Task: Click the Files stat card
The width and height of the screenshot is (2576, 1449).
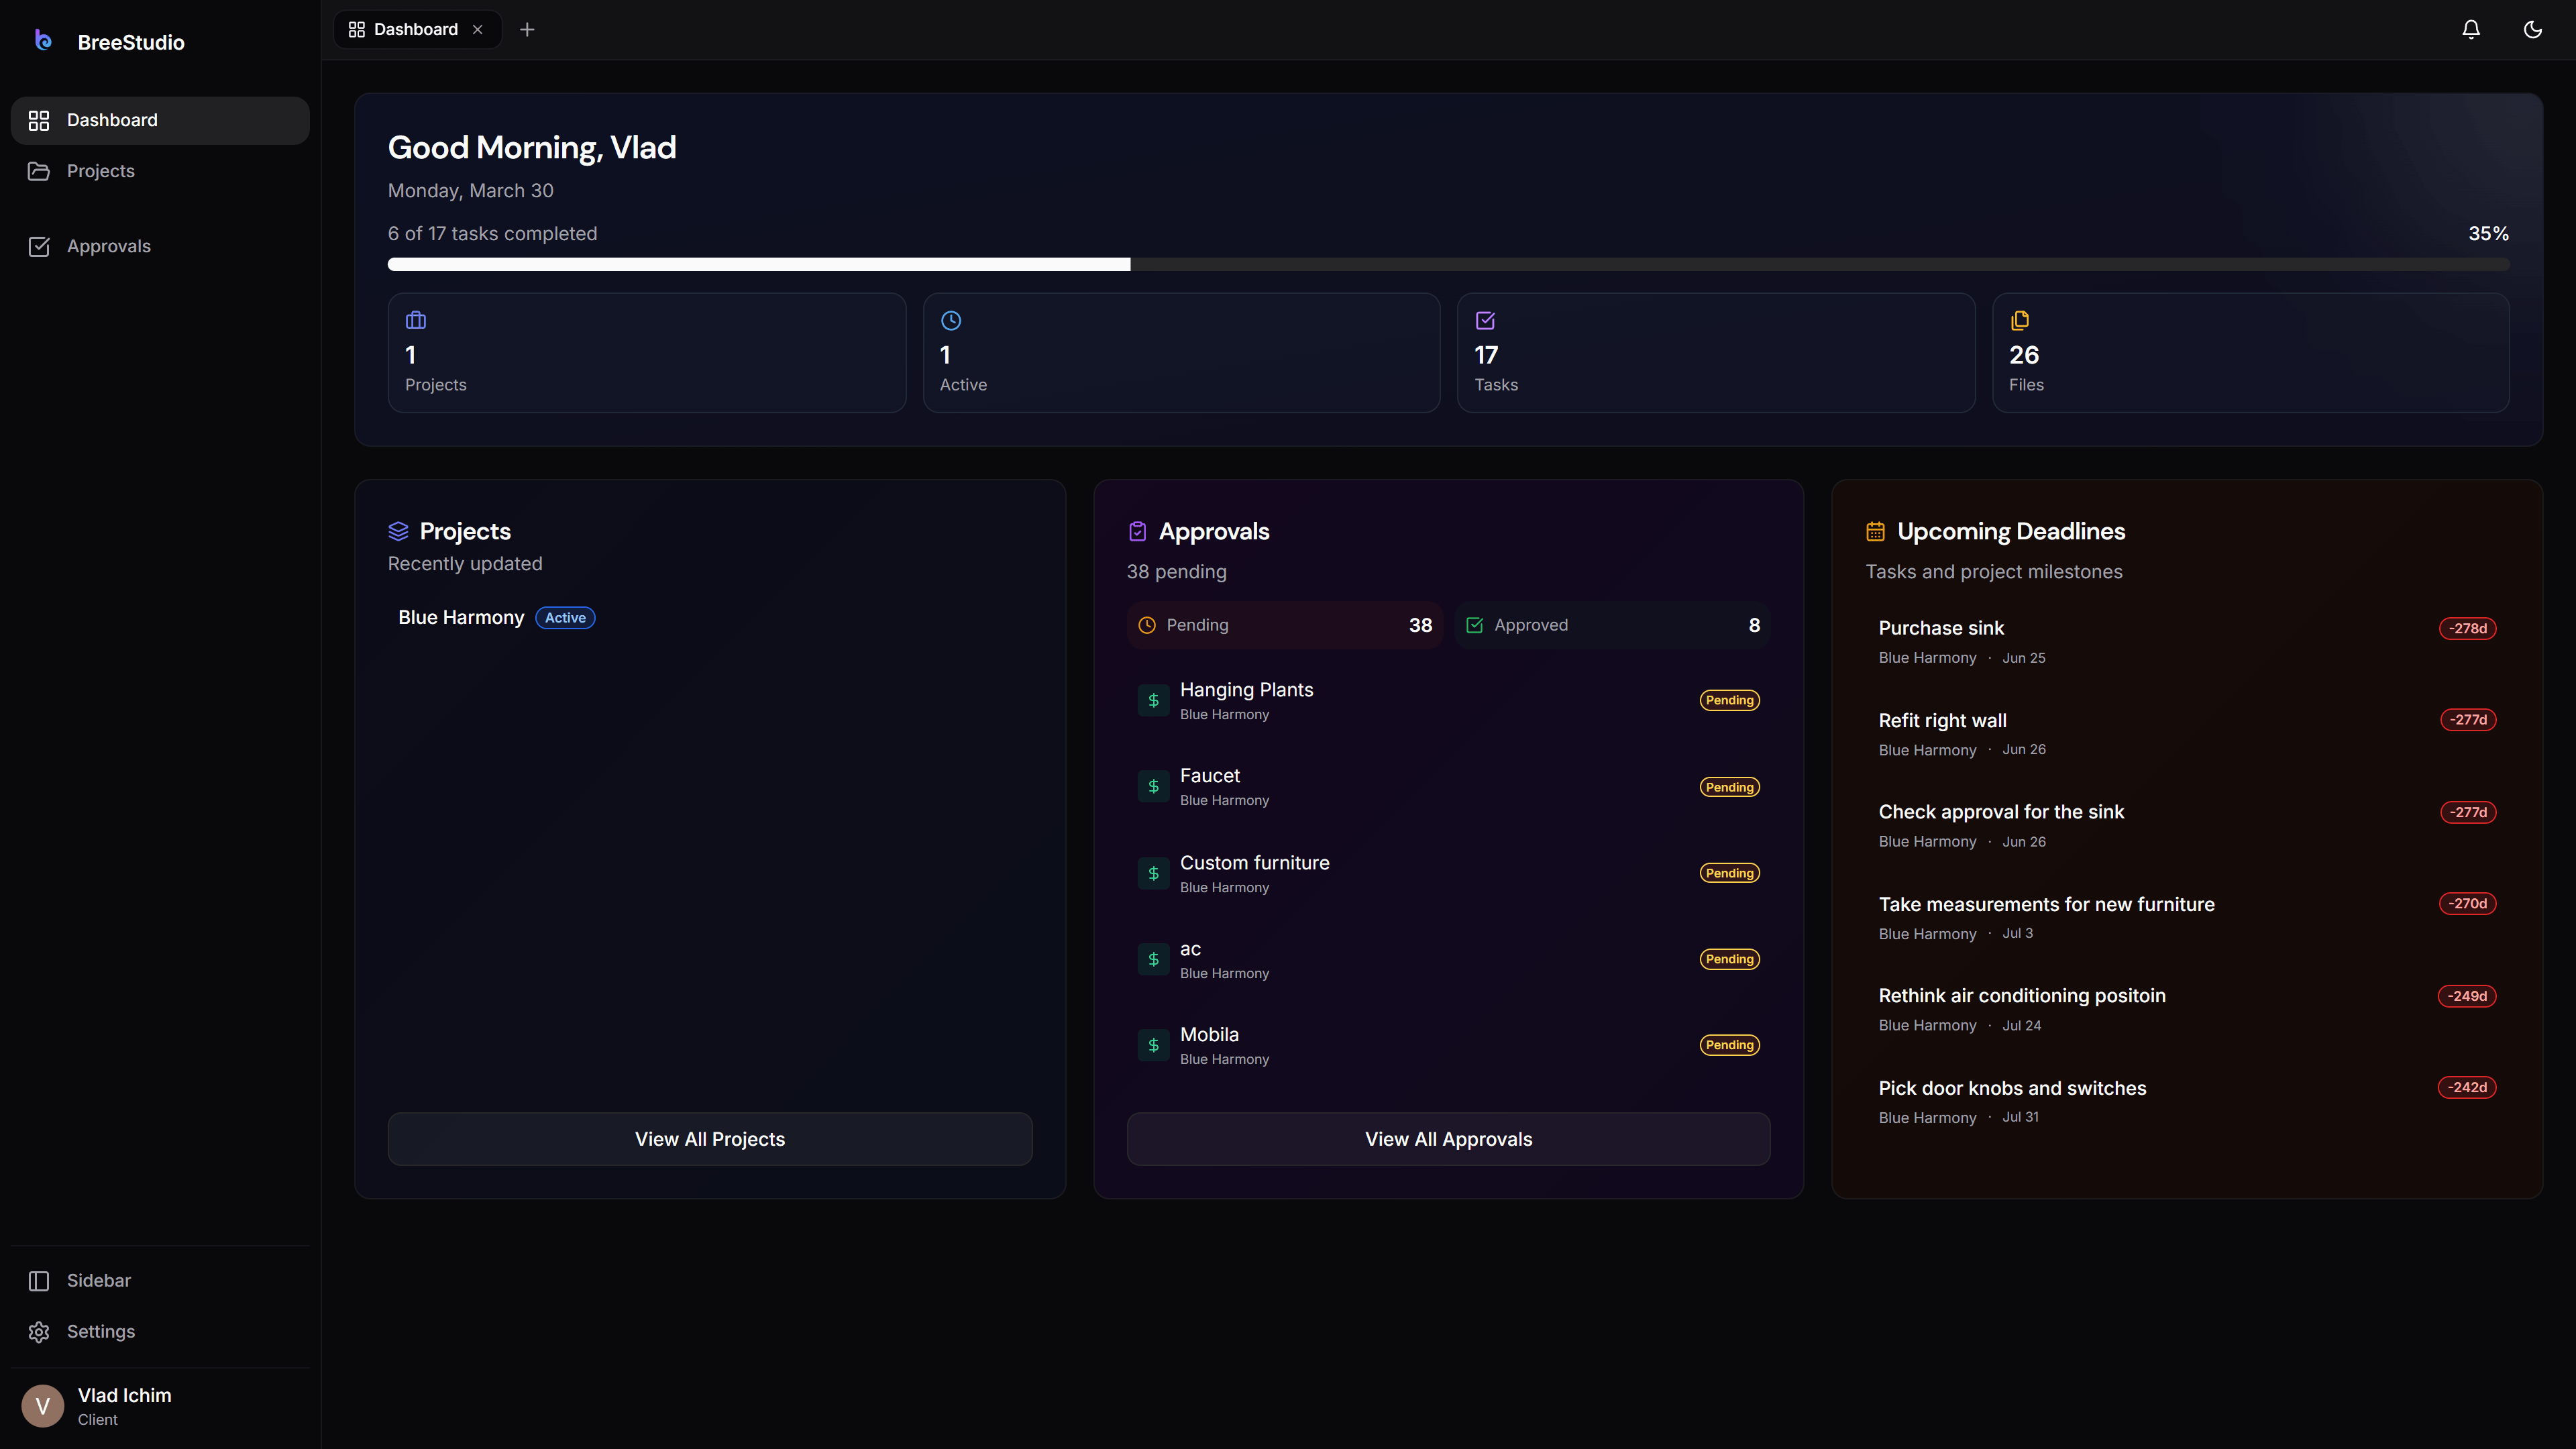Action: pyautogui.click(x=2250, y=353)
